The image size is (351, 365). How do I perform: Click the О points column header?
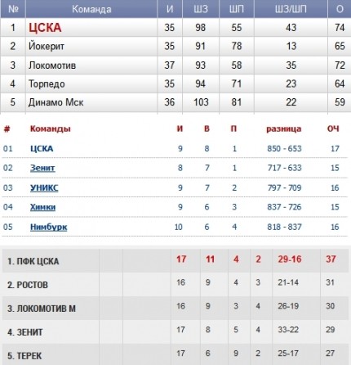pos(340,9)
